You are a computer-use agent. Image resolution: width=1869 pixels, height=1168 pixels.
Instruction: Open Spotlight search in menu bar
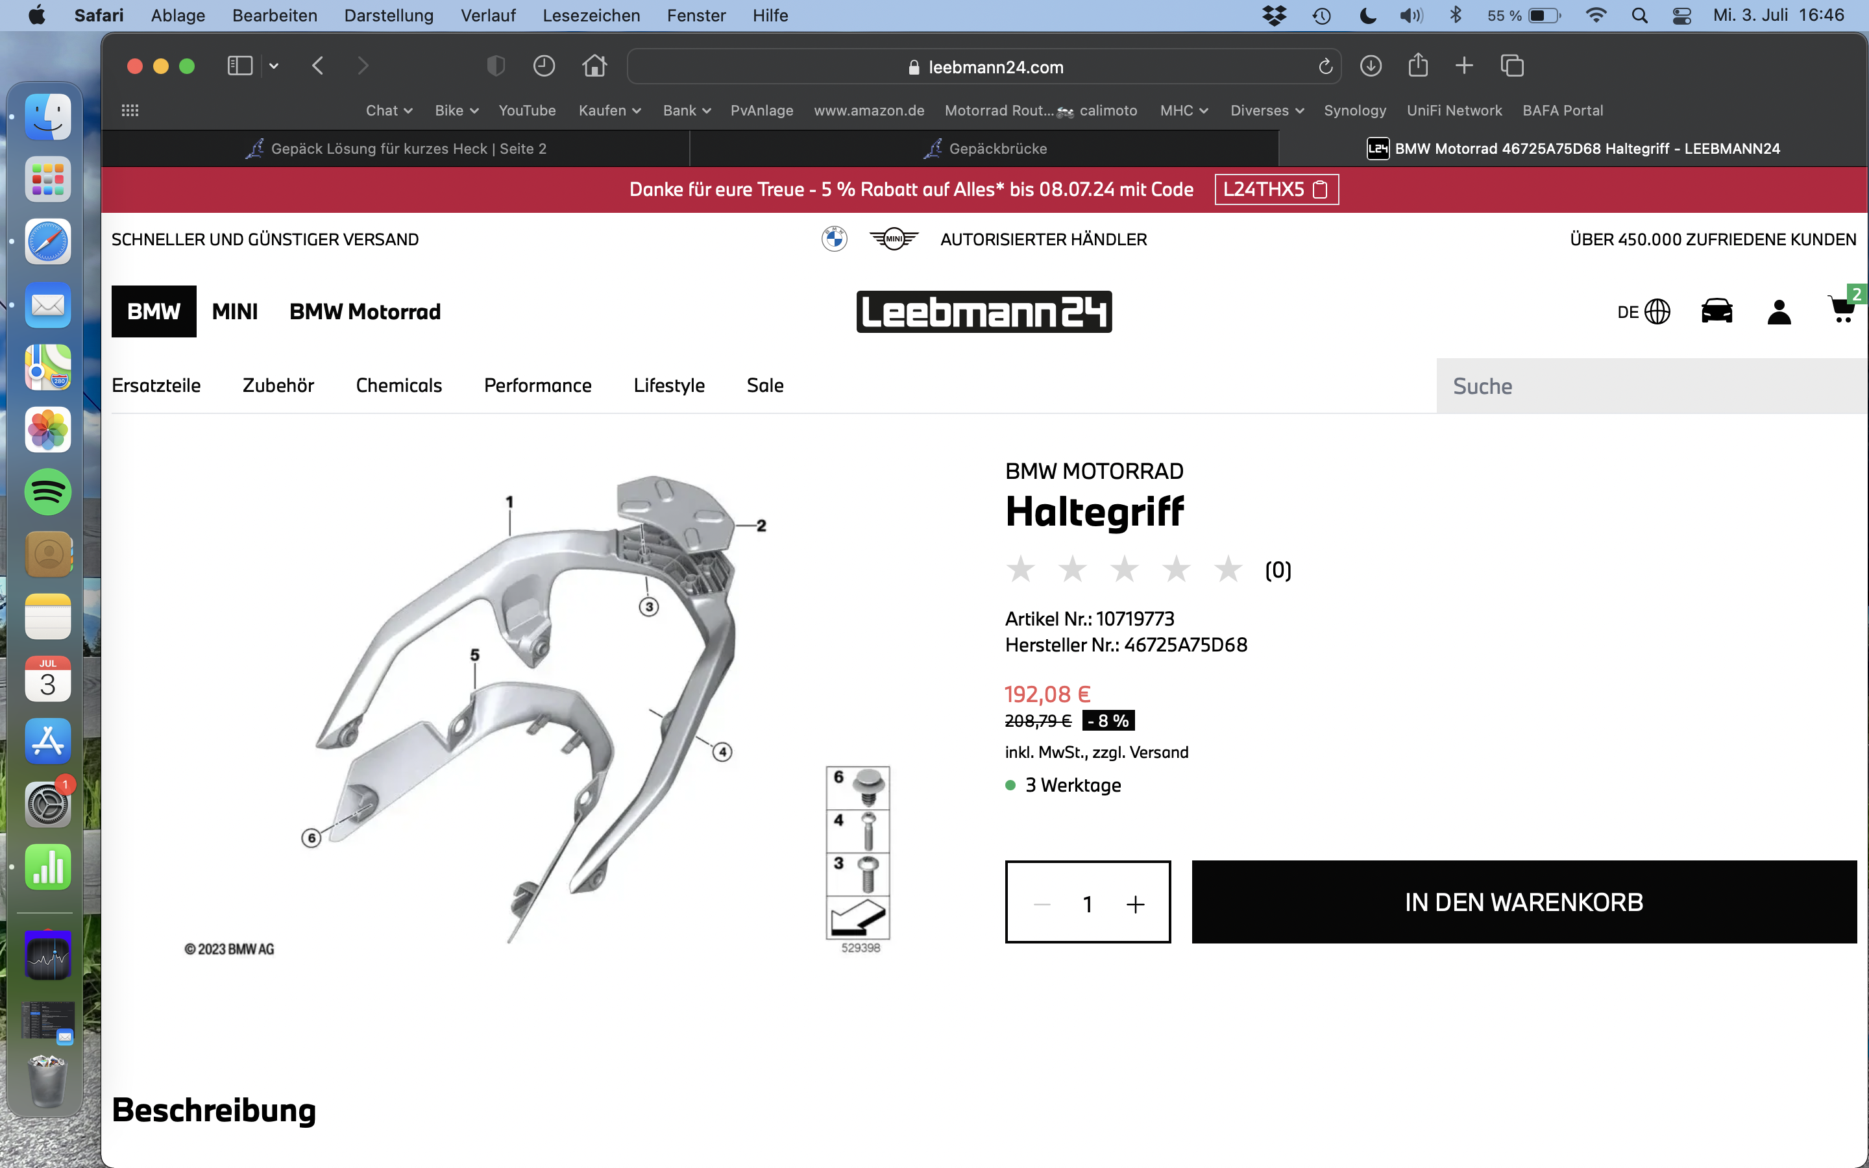pos(1640,16)
